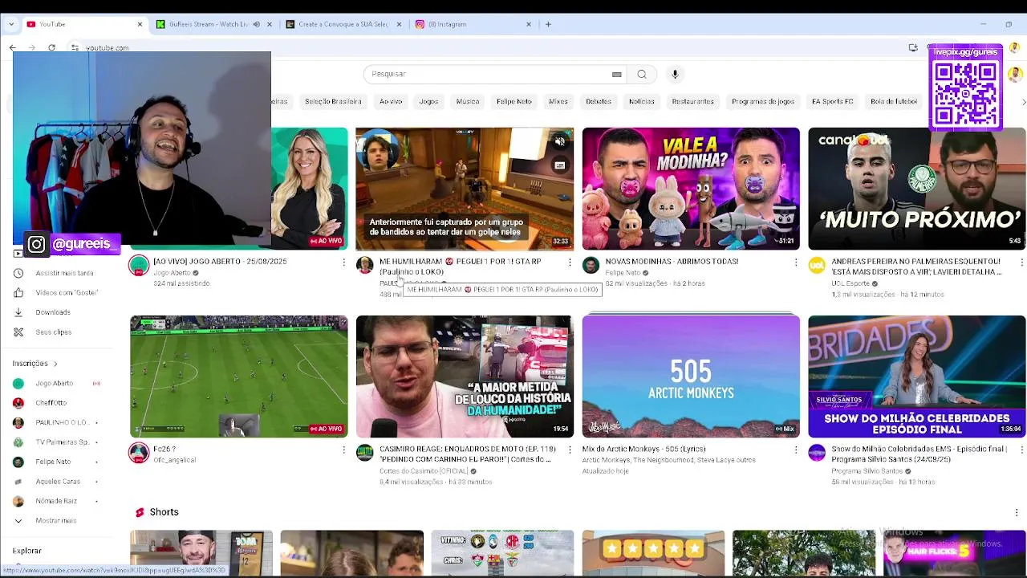Click the install app icon in address bar
The image size is (1027, 578).
click(x=913, y=48)
